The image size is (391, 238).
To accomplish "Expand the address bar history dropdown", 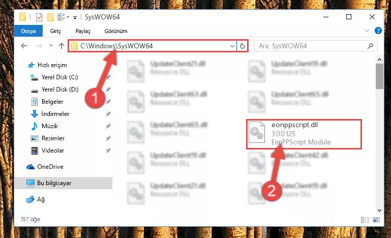I will [x=232, y=46].
